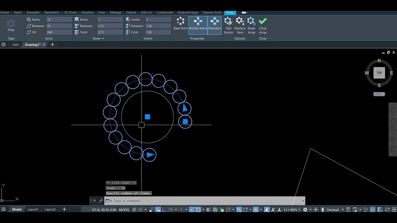Screen dimensions: 397x223
Task: Open the Annotate ribbon tab
Action: click(x=33, y=12)
